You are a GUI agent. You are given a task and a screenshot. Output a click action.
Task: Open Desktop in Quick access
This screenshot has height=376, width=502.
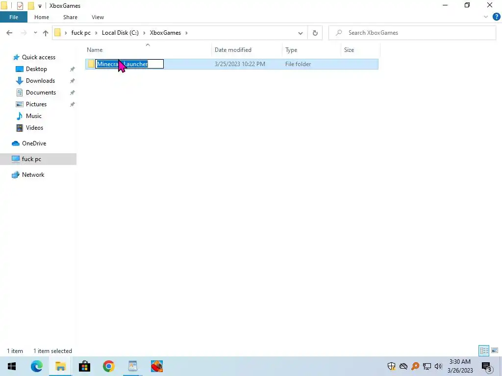pyautogui.click(x=36, y=69)
